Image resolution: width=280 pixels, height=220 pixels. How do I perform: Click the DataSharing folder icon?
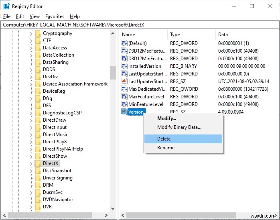point(38,62)
